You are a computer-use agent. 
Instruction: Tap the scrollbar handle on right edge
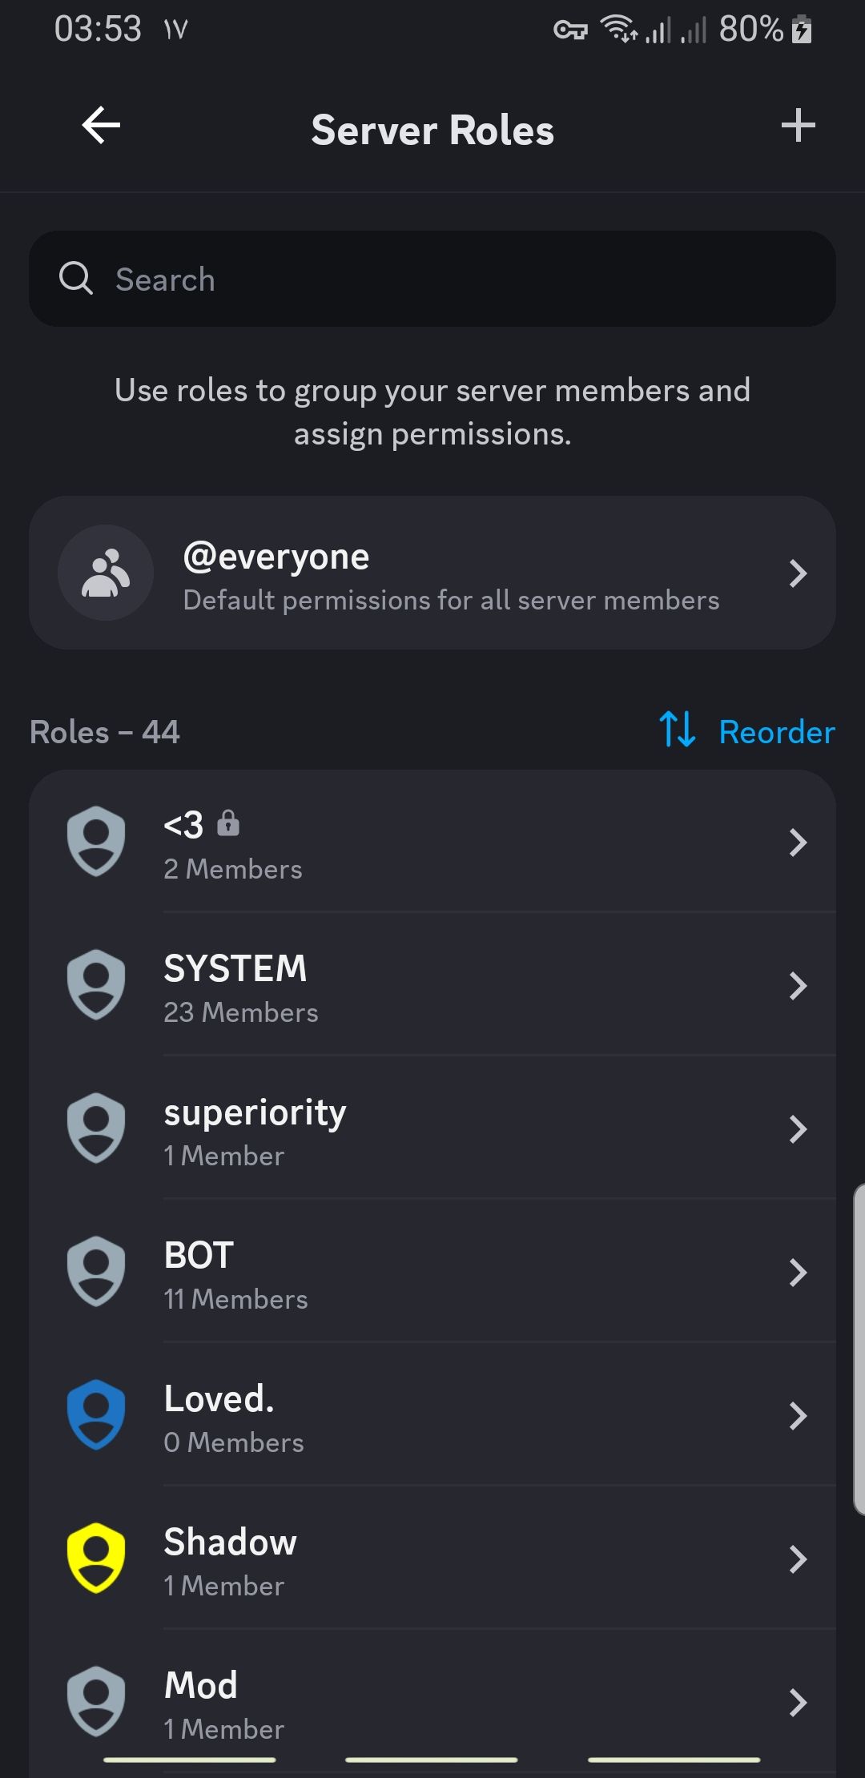(859, 1349)
